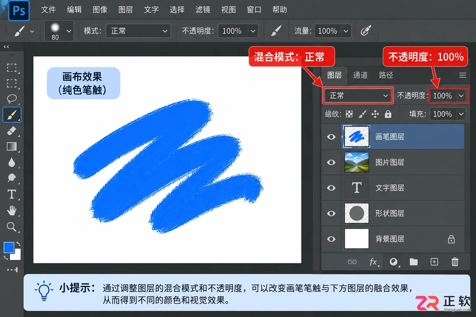Image resolution: width=476 pixels, height=317 pixels.
Task: Expand the 流量 flow dropdown arrow
Action: point(346,31)
